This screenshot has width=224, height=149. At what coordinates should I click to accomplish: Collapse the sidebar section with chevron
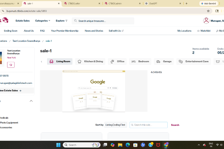click(x=31, y=101)
